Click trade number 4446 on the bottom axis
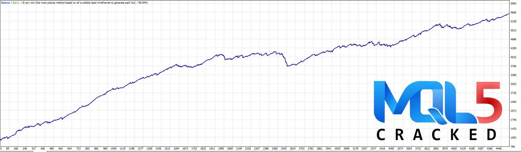 click(x=499, y=148)
